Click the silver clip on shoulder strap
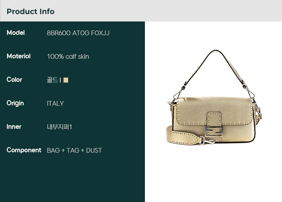Image resolution: width=282 pixels, height=202 pixels. point(207,141)
